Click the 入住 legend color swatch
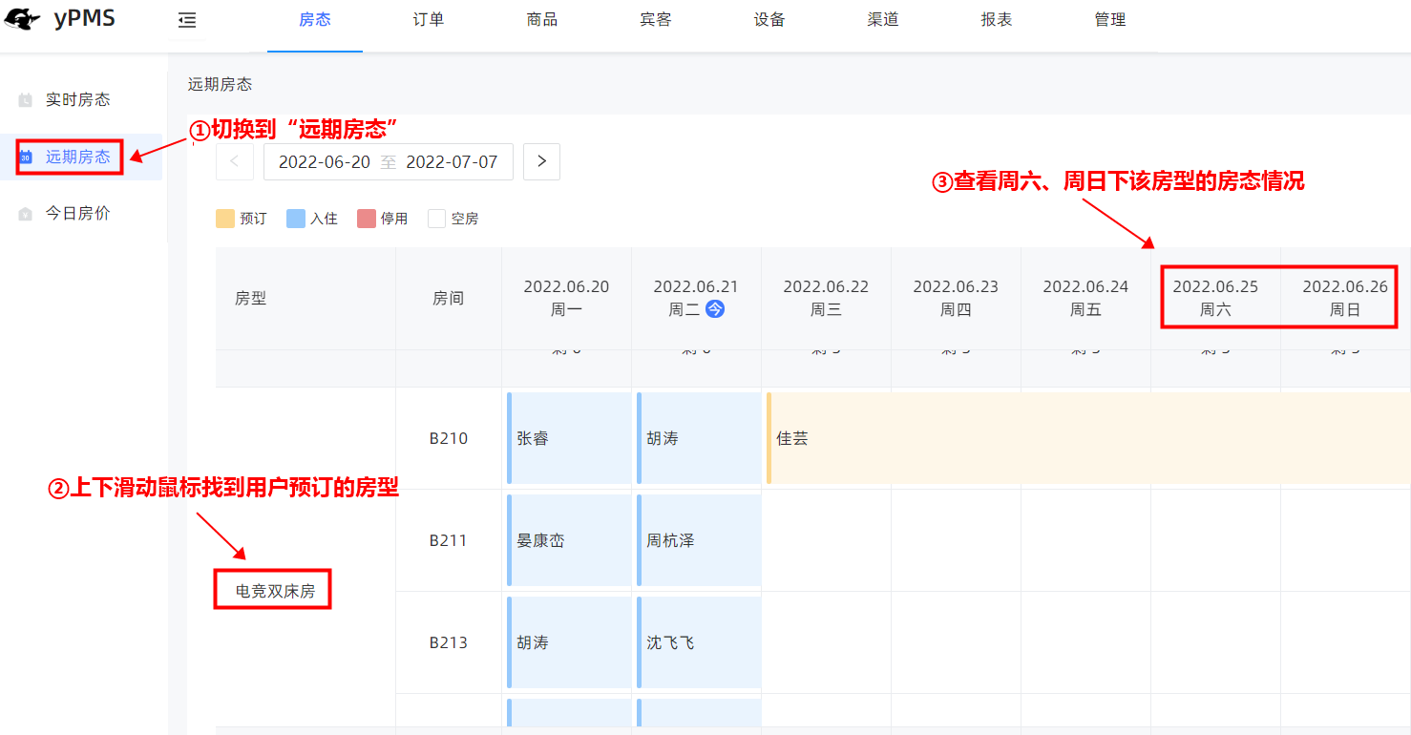Screen dimensions: 1411x735 point(296,219)
